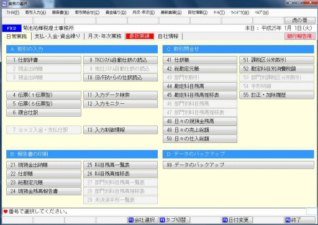Click the title bar application icon
This screenshot has height=225, width=318.
(x=4, y=4)
